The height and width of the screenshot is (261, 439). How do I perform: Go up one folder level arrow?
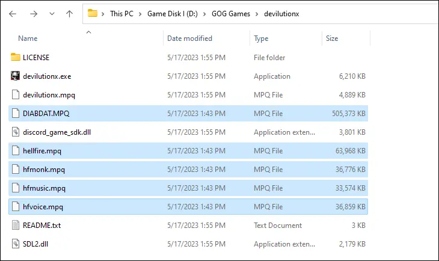point(69,14)
